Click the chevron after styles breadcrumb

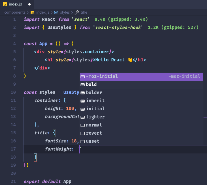click(x=72, y=12)
